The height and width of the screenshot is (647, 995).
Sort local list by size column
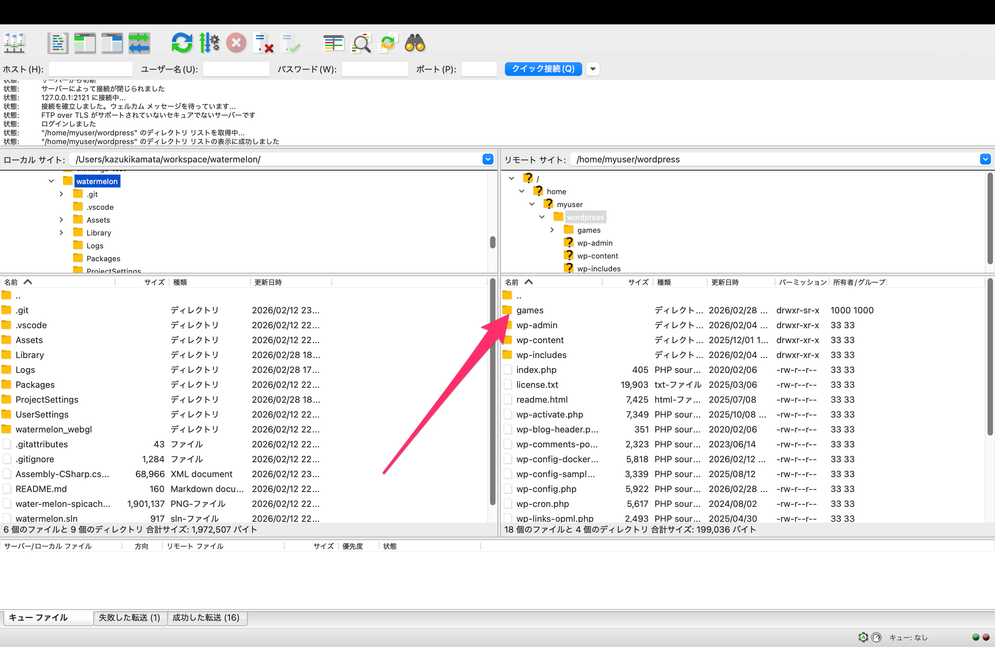[142, 282]
